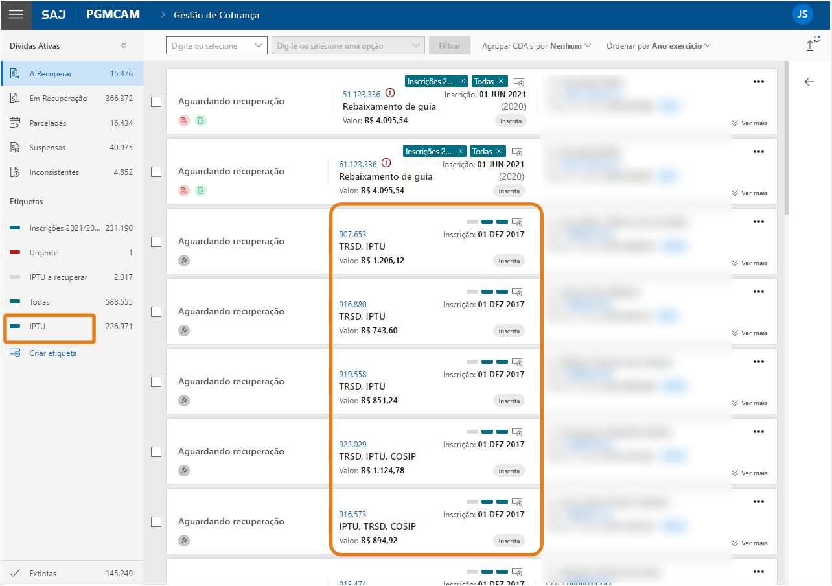This screenshot has height=586, width=832.
Task: Click the green status icon in the first card
Action: (x=201, y=121)
